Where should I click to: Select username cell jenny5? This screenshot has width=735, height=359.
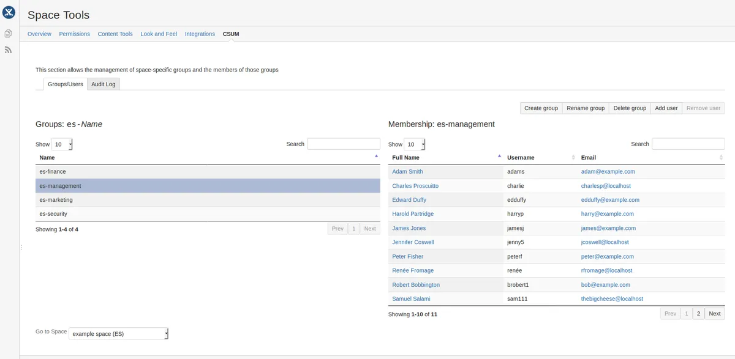(x=540, y=242)
